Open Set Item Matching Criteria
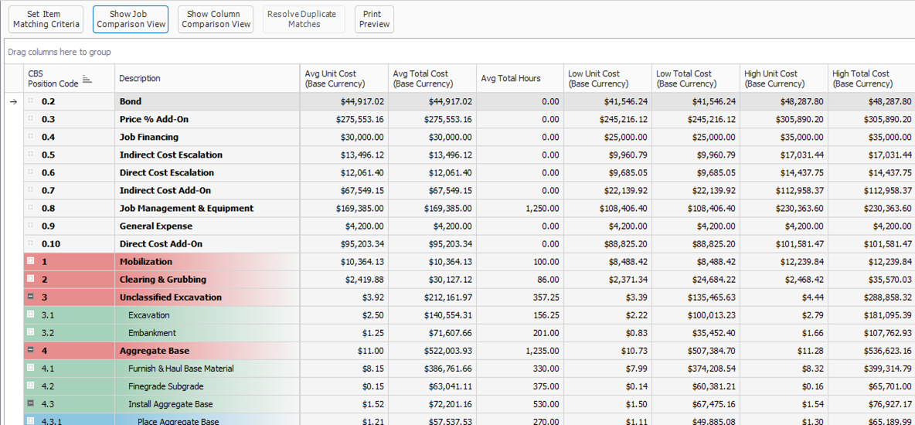Screen dimensions: 915x425 coord(46,19)
